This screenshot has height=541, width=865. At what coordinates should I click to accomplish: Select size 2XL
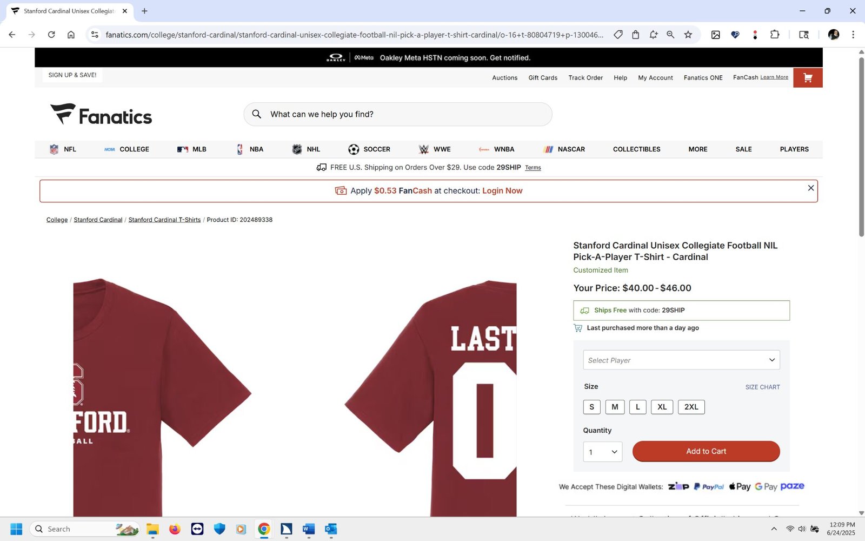coord(691,407)
